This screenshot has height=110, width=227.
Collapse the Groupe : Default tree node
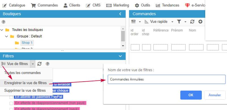point(7,36)
